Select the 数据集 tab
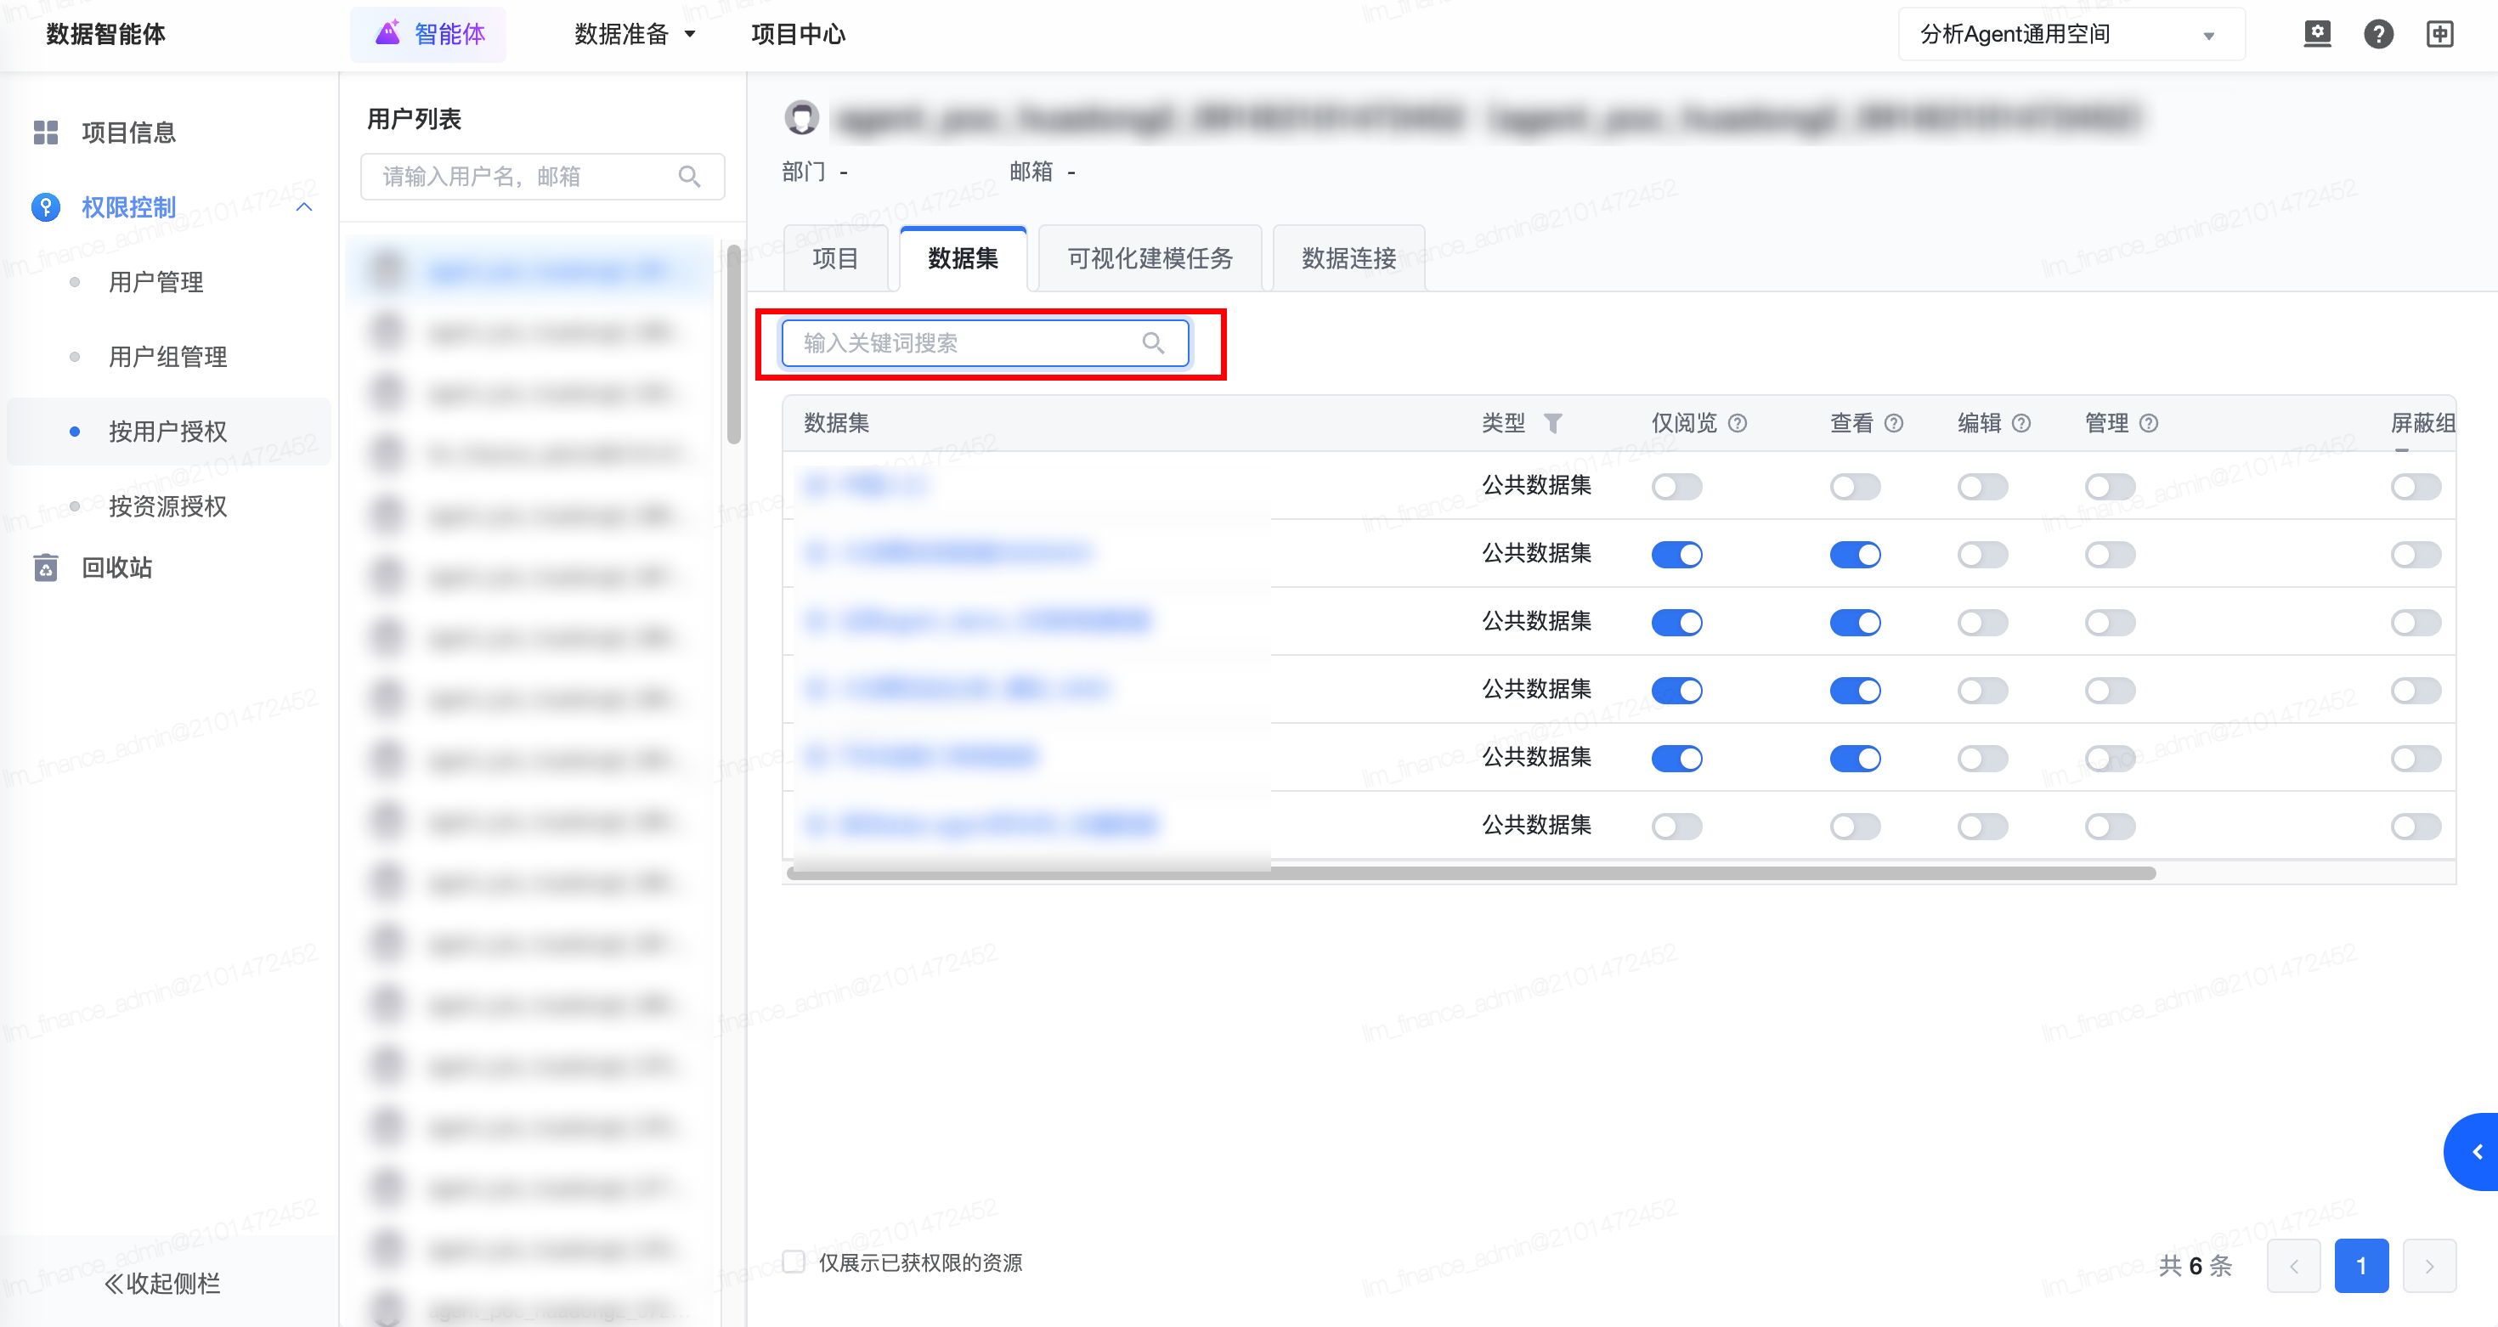 963,258
